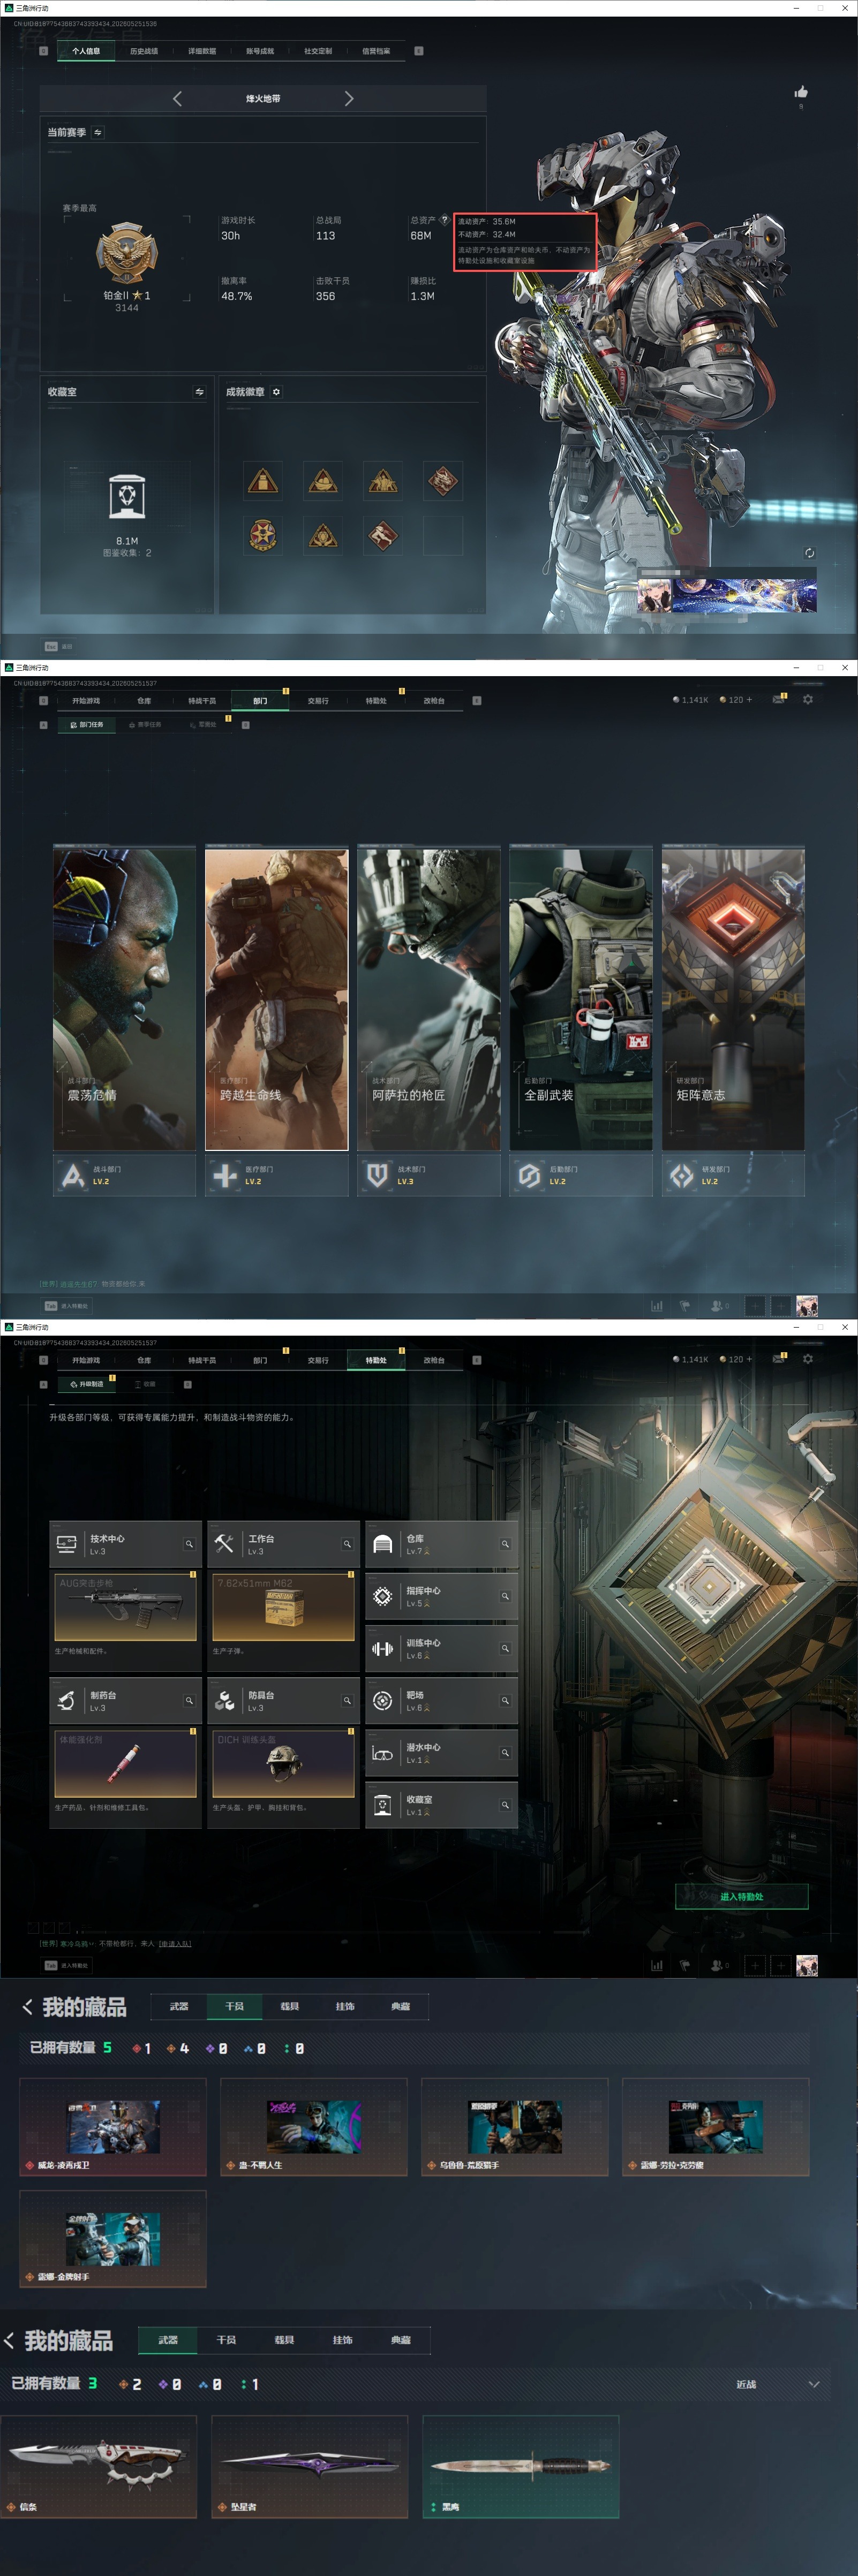Select the 坠星者 knife card

(309, 2466)
